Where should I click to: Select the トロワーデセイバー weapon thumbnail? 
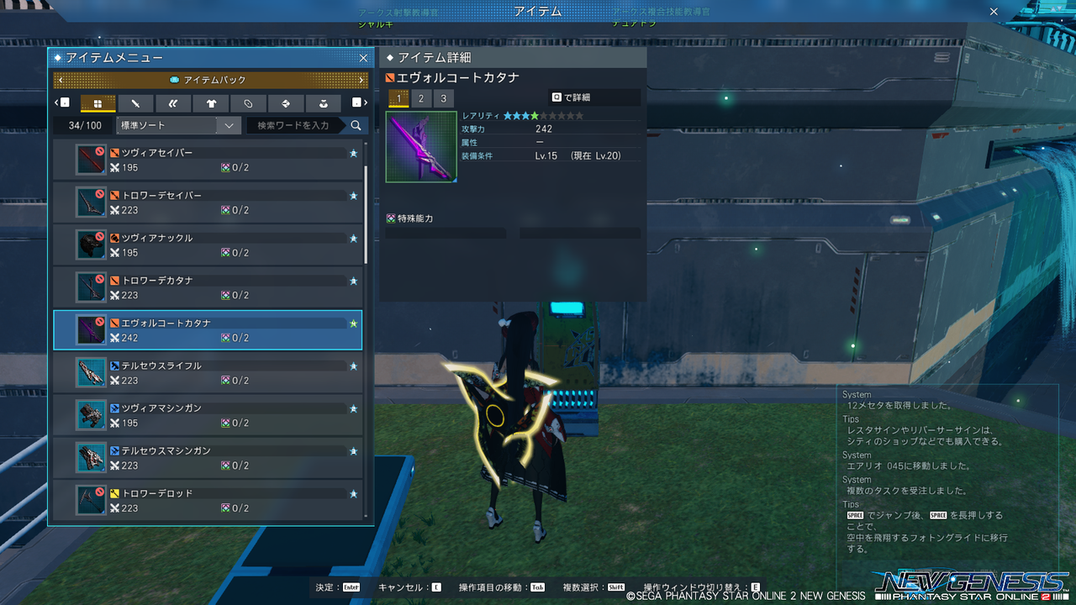tap(91, 203)
